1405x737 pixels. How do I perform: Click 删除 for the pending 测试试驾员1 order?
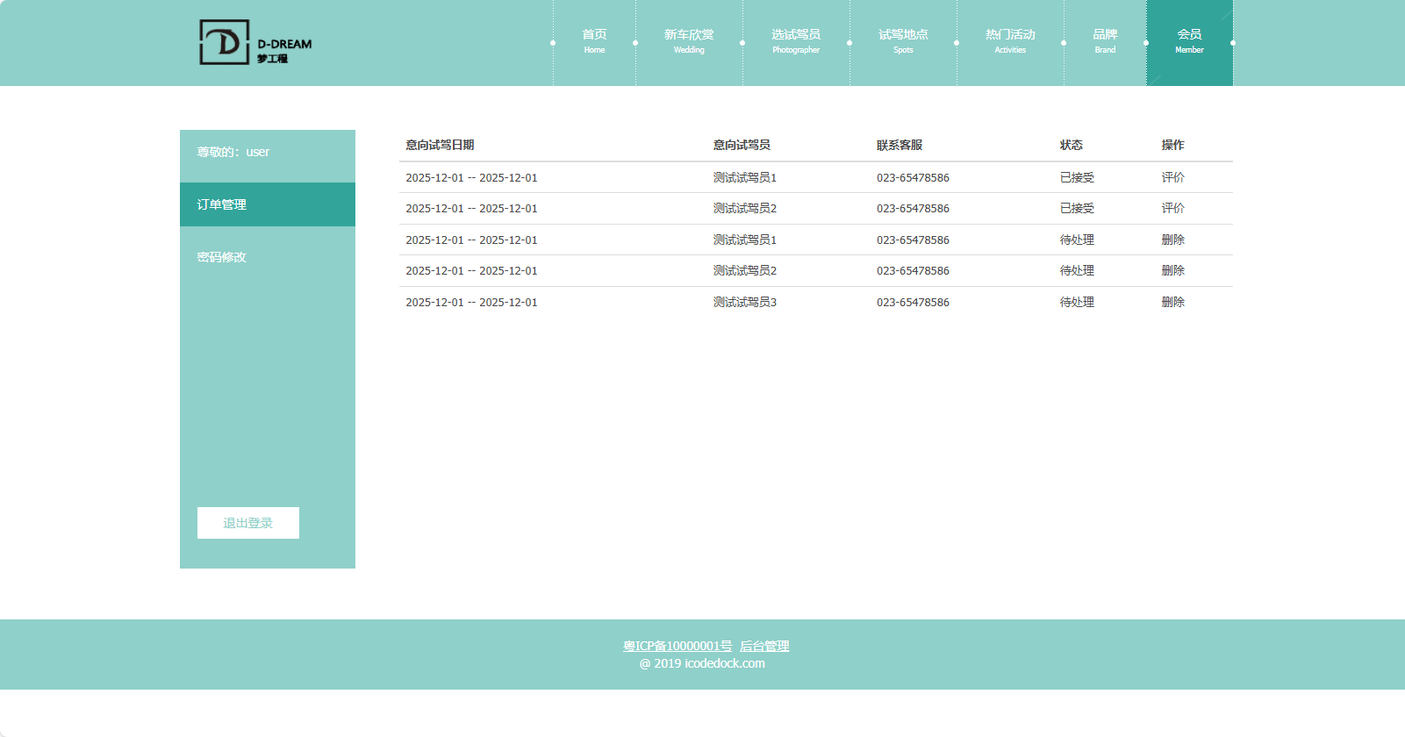[1172, 240]
